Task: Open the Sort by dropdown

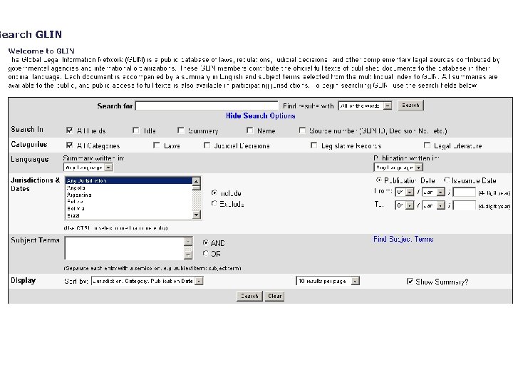Action: [147, 281]
